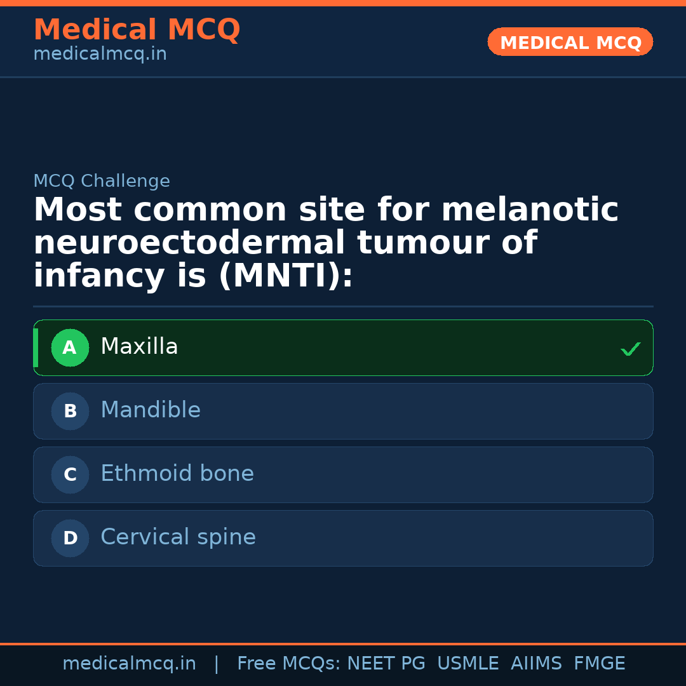Click the circular B badge beside Mandible
The height and width of the screenshot is (686, 686).
tap(70, 411)
